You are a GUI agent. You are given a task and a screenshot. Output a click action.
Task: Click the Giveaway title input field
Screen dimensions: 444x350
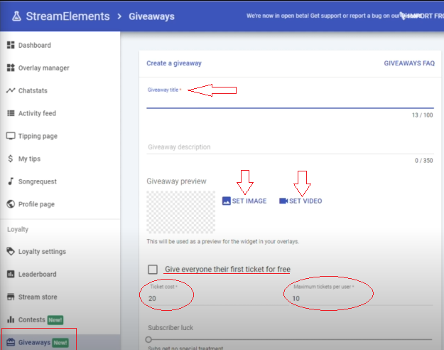pyautogui.click(x=290, y=101)
